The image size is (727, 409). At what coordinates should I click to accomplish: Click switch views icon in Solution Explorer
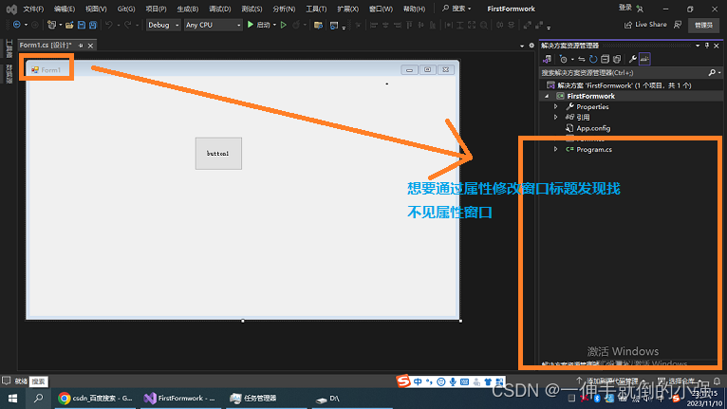[x=547, y=59]
